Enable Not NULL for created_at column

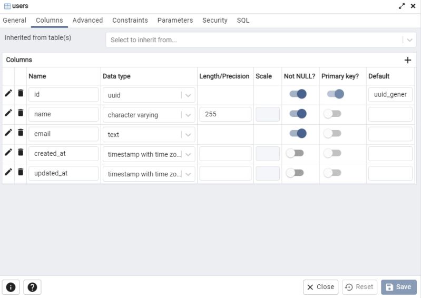[295, 153]
